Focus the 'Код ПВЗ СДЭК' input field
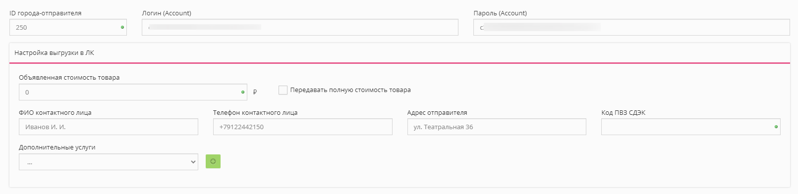The width and height of the screenshot is (798, 194). 691,127
